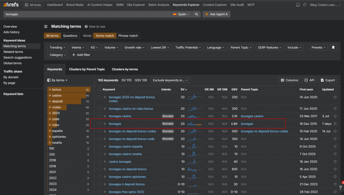Open the help question mark icon

coord(340,187)
